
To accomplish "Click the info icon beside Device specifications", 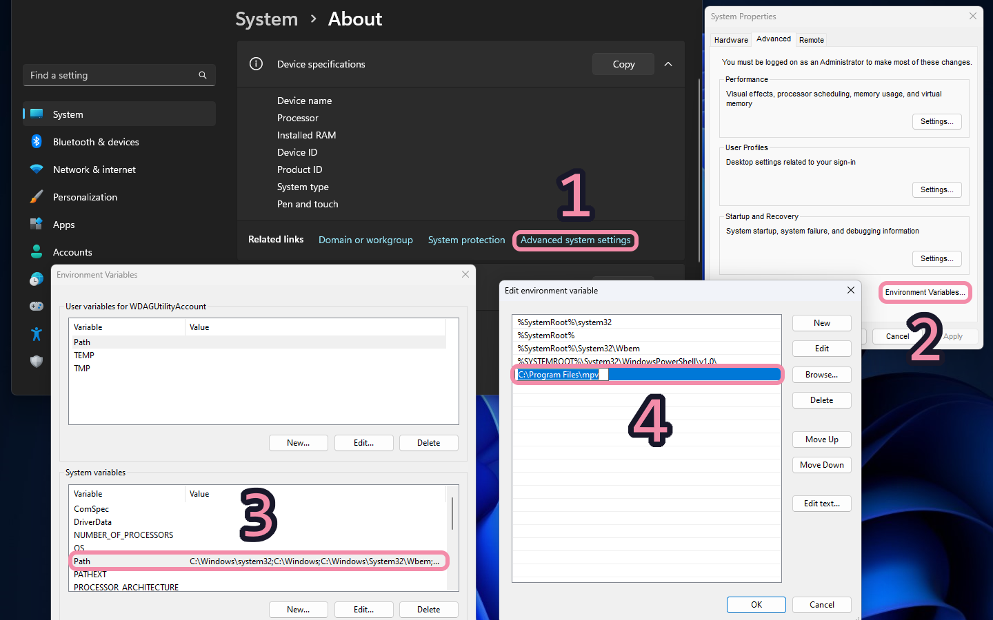I will [x=256, y=64].
